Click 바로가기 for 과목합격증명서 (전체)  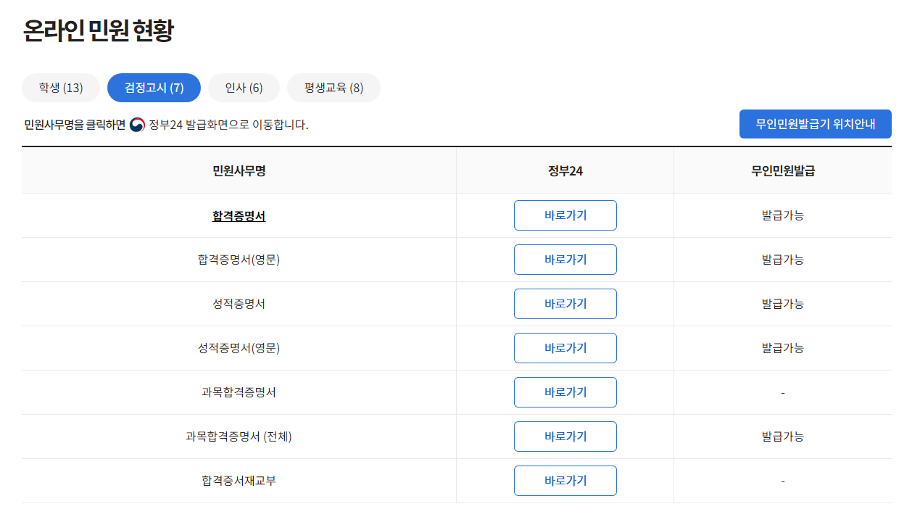click(565, 436)
